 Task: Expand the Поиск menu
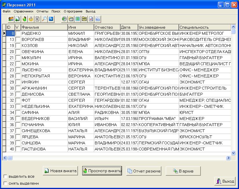pos(56,11)
